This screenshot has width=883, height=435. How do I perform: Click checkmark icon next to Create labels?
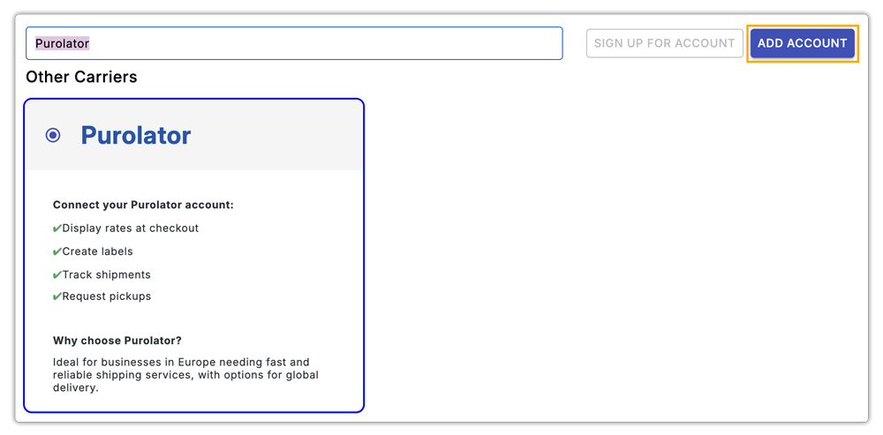click(x=57, y=251)
